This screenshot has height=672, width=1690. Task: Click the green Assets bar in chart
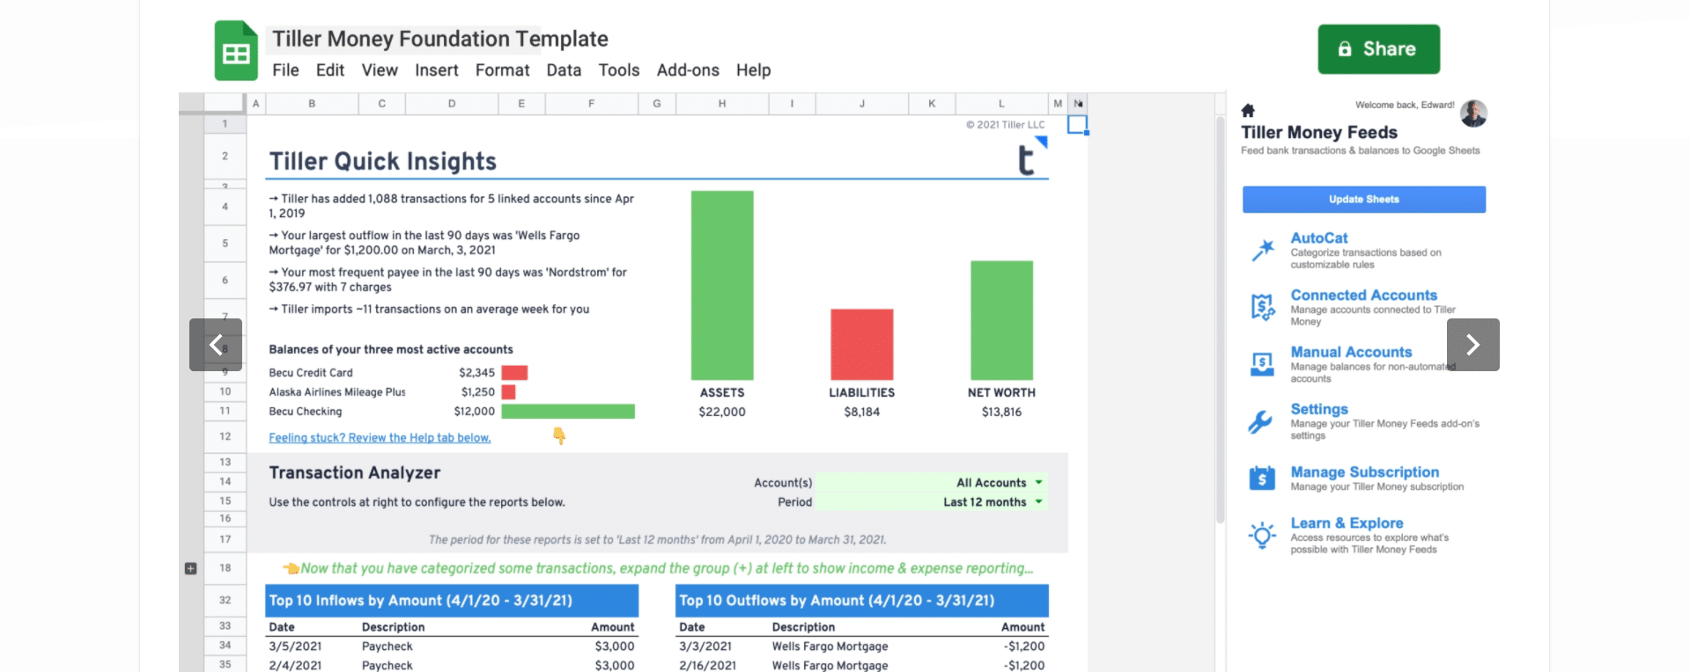[x=722, y=285]
